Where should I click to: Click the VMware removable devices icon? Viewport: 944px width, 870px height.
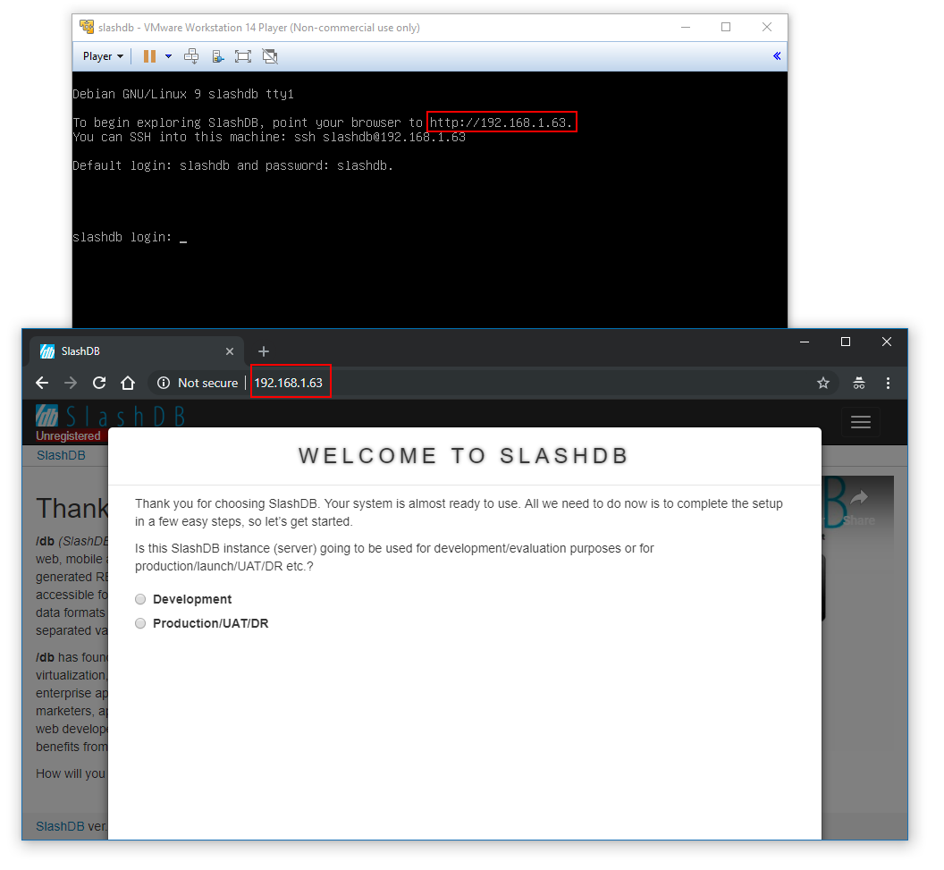(218, 56)
